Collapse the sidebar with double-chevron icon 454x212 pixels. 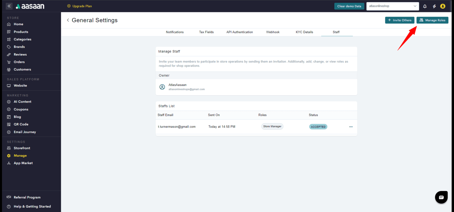point(9,6)
